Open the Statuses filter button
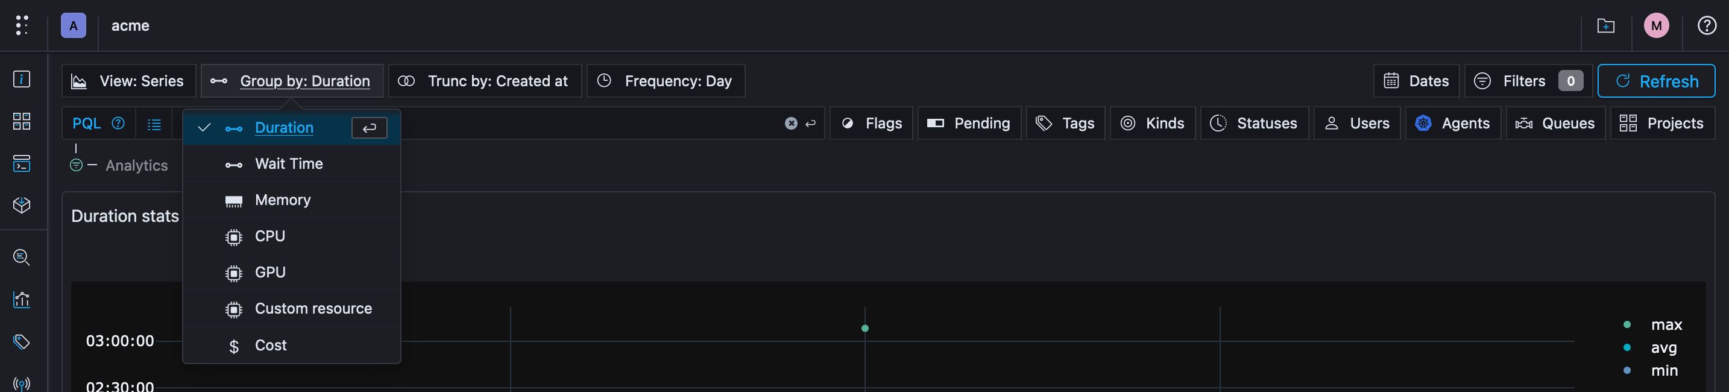 pyautogui.click(x=1255, y=123)
